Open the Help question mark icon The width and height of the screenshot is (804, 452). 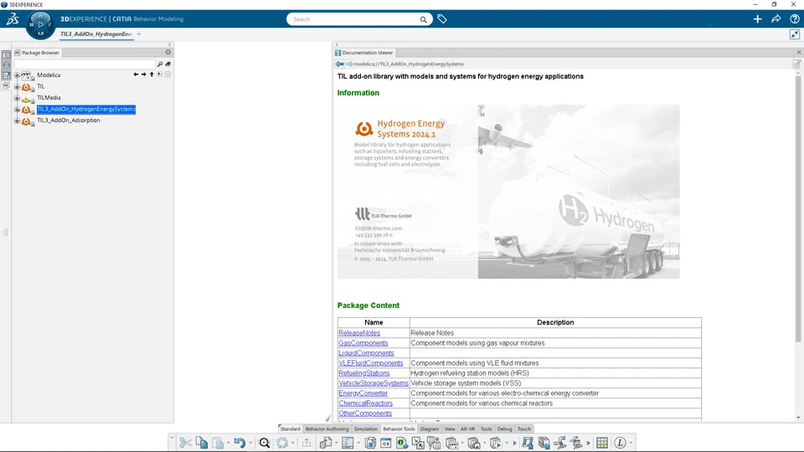point(794,19)
